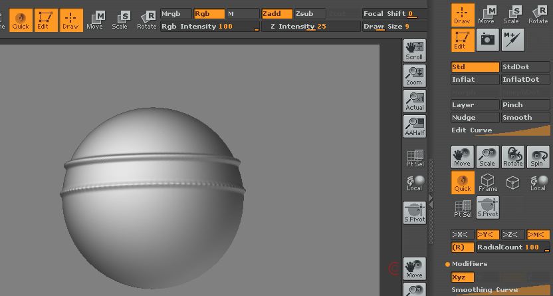Set view to Actual size
The height and width of the screenshot is (296, 553).
[415, 101]
